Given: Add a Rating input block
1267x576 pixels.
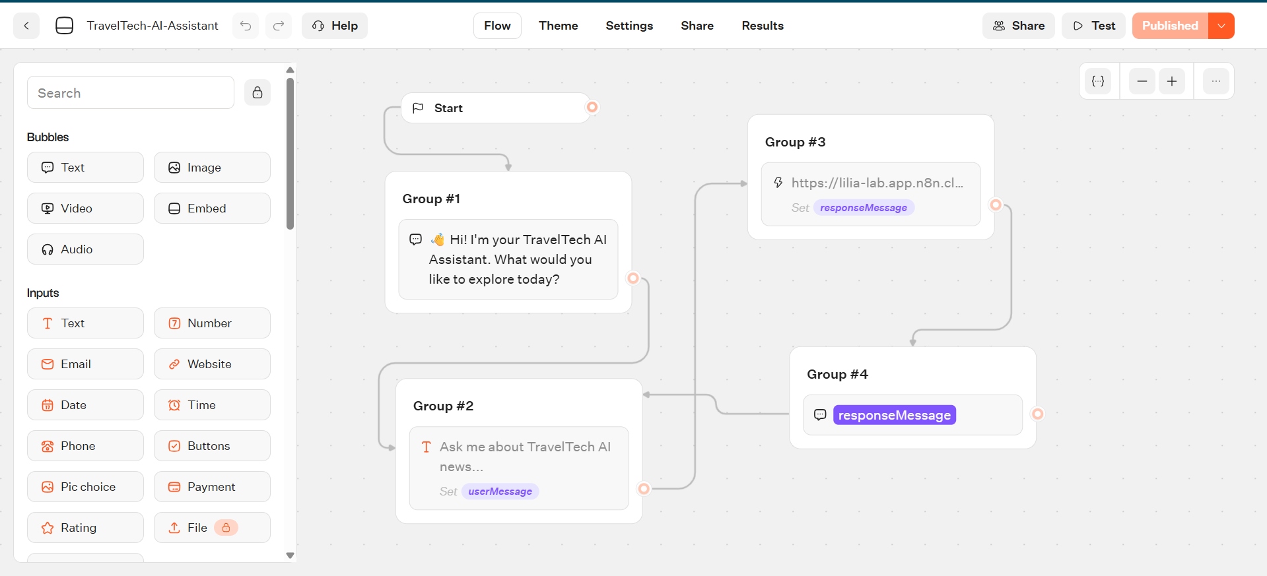Looking at the screenshot, I should [85, 528].
